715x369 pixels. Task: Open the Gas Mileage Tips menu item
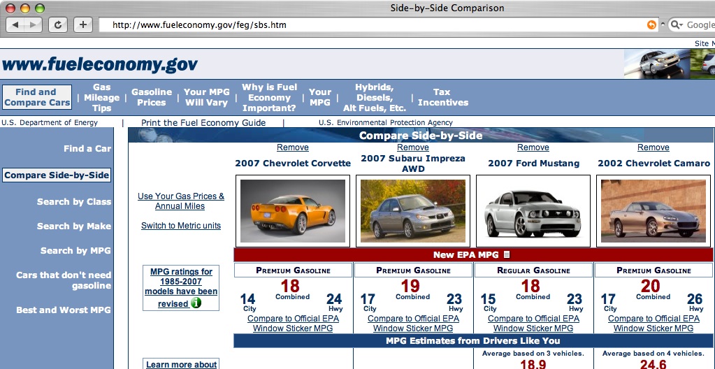pos(101,97)
